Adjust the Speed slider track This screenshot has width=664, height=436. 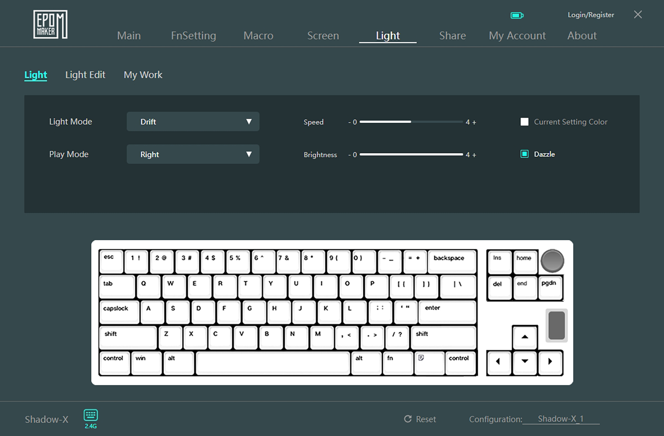(411, 122)
